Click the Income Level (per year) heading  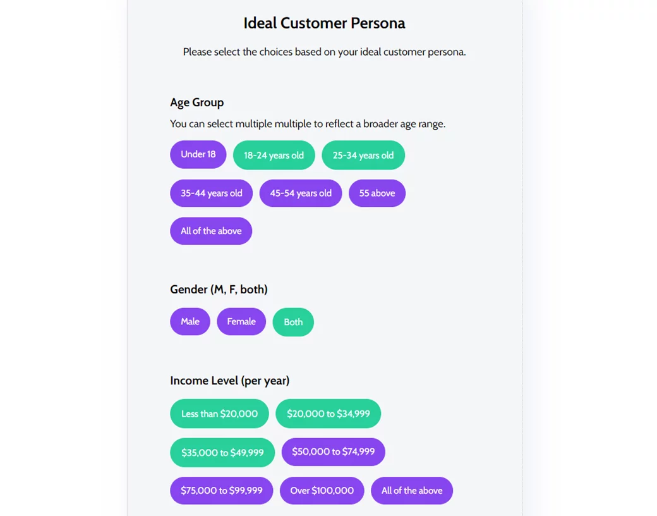tap(229, 381)
